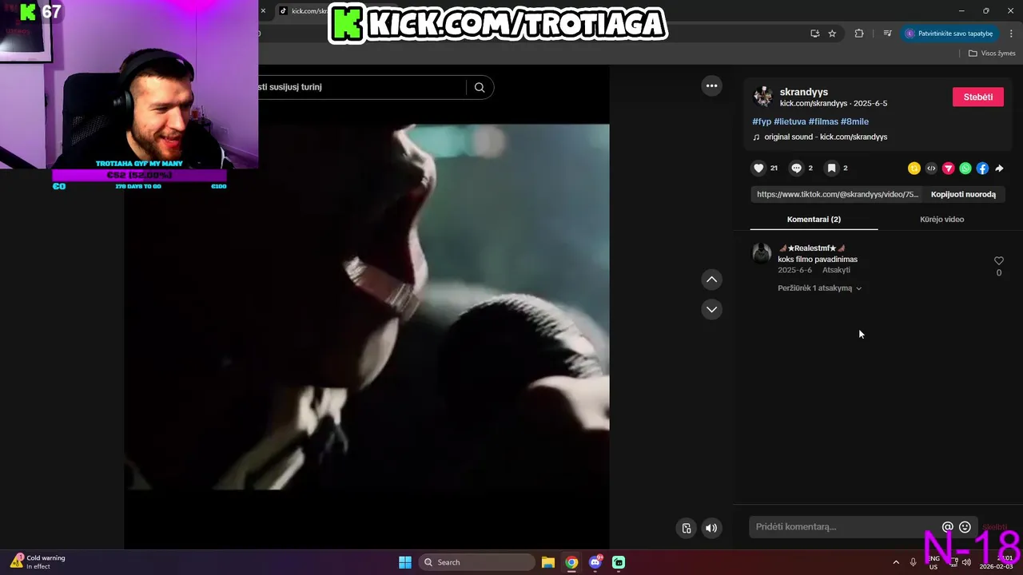Image resolution: width=1023 pixels, height=575 pixels.
Task: Send to friends via the red paper plane icon
Action: click(949, 169)
